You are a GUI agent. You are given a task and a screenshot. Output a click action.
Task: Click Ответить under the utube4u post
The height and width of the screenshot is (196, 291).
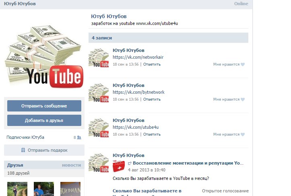(152, 134)
